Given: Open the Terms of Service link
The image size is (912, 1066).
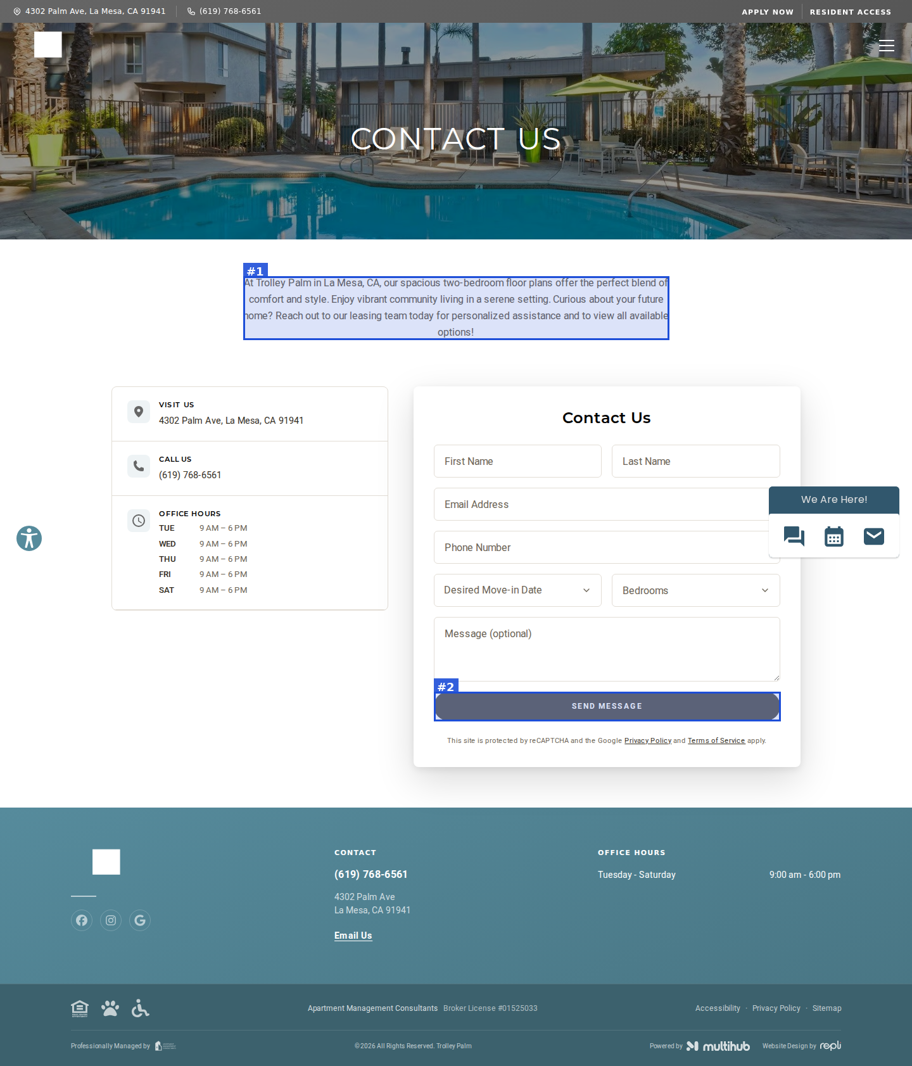Looking at the screenshot, I should pyautogui.click(x=716, y=740).
